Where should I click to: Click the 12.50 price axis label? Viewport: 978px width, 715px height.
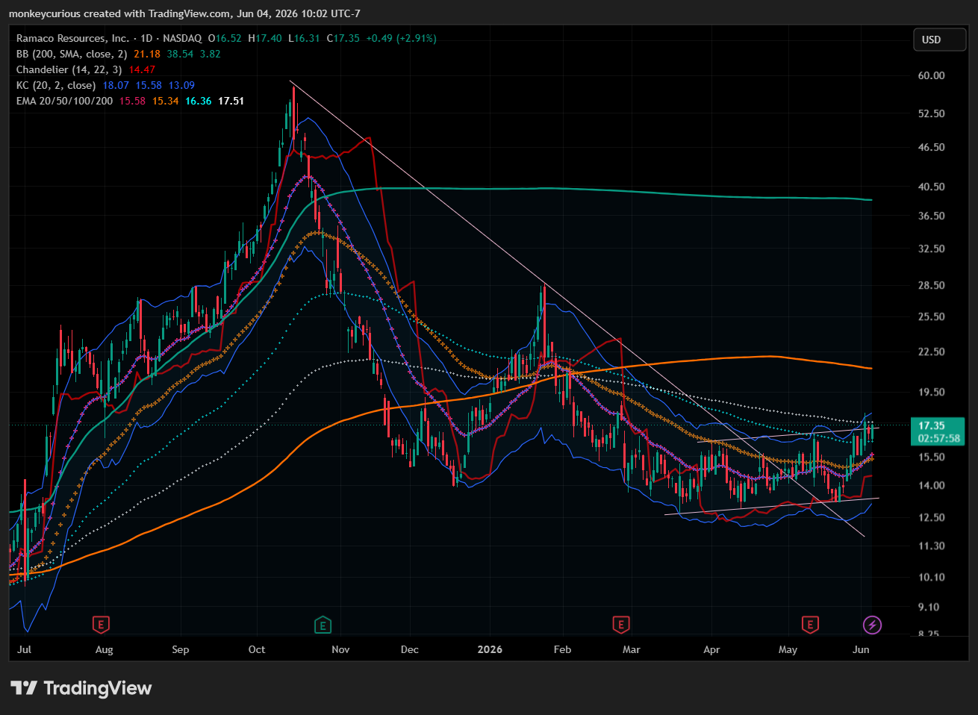click(x=932, y=517)
